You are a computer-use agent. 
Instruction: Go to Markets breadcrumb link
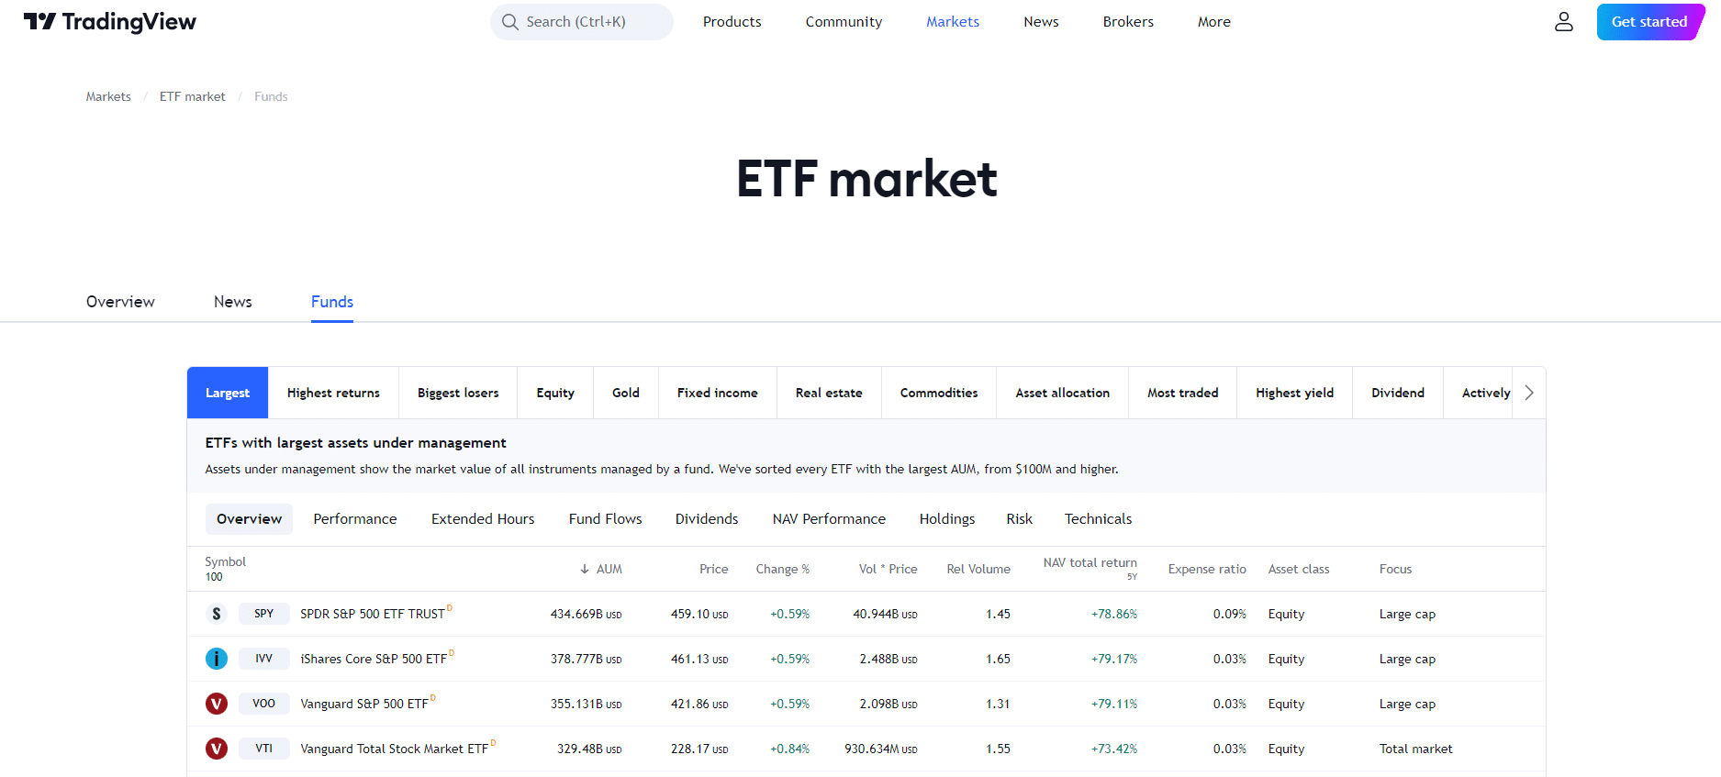click(x=108, y=96)
